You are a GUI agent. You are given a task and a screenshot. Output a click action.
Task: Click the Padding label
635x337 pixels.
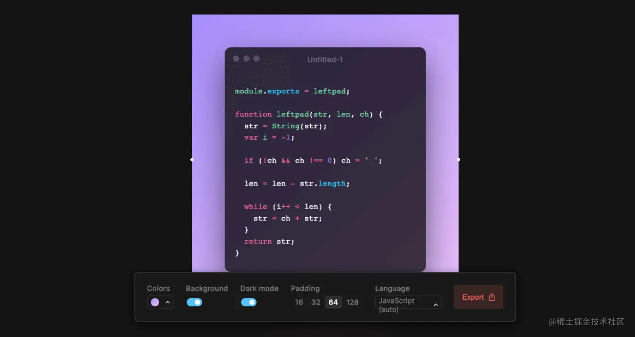305,288
